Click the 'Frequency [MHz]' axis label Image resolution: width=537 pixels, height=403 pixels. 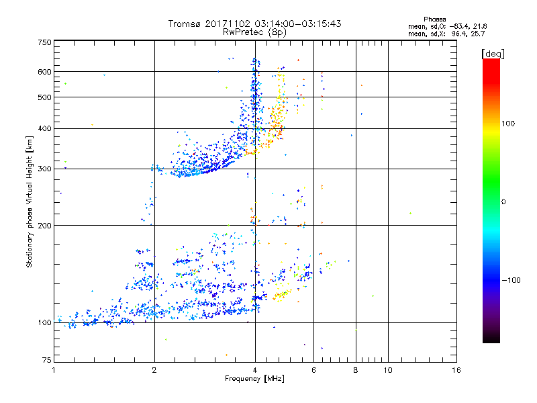coord(254,379)
